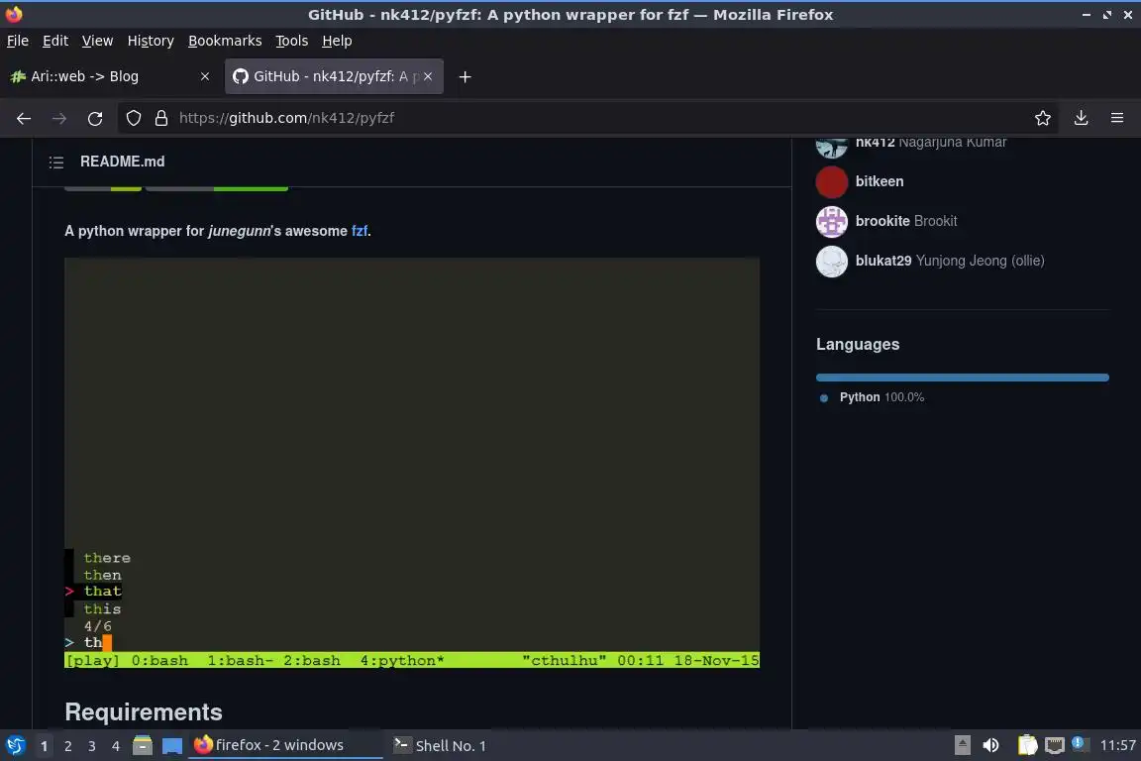Open the Edit menu
Screen dimensions: 1141x761
point(55,41)
